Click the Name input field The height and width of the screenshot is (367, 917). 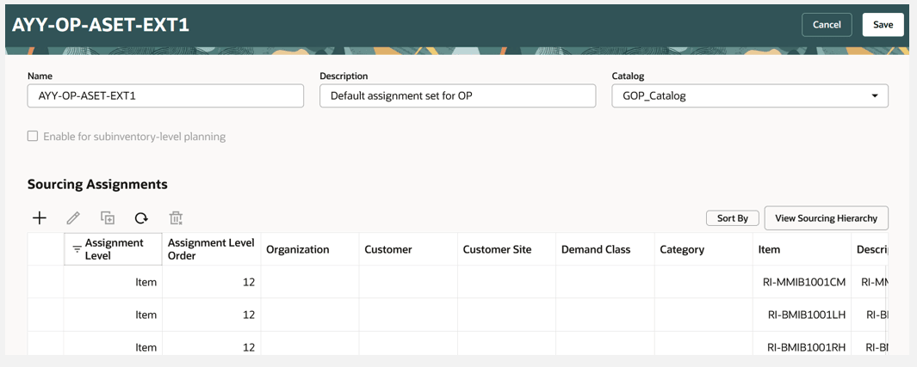click(x=165, y=95)
